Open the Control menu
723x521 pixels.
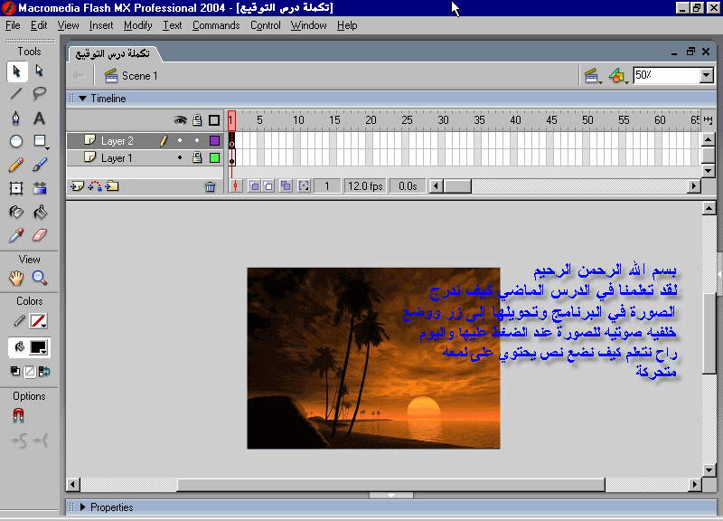[265, 25]
